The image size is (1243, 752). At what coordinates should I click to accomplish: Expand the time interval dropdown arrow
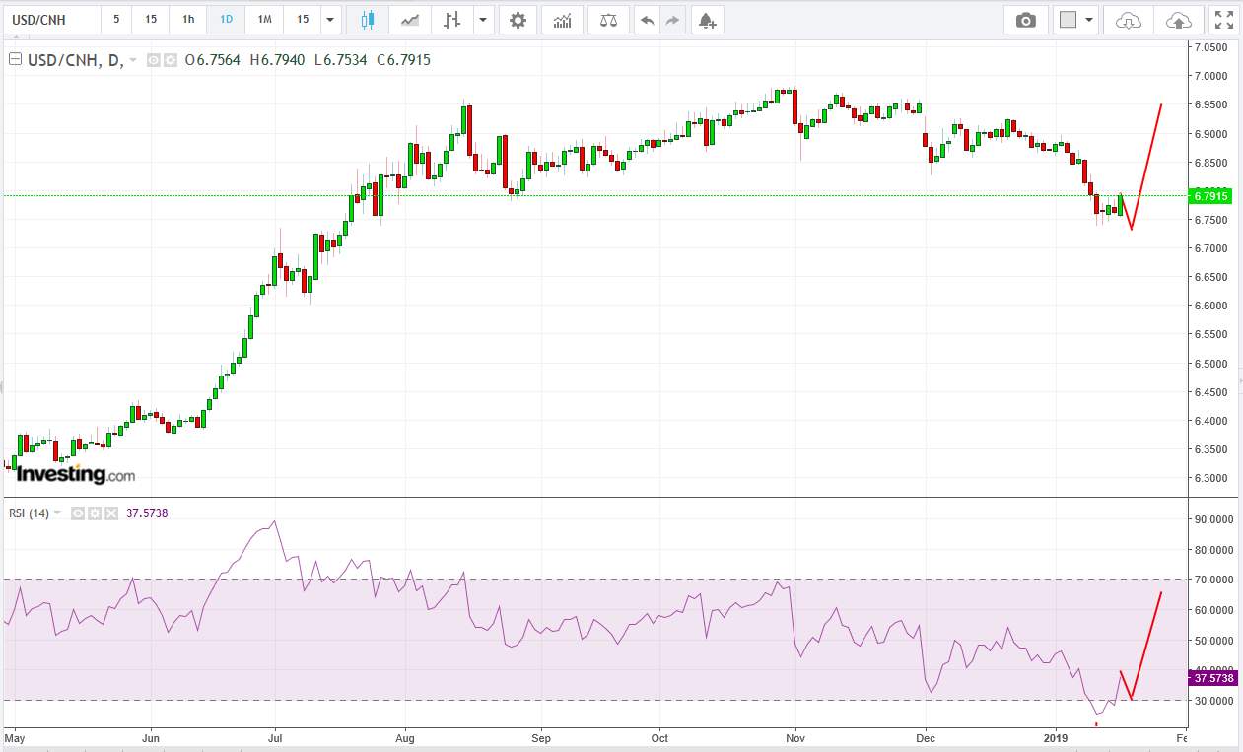click(x=329, y=20)
